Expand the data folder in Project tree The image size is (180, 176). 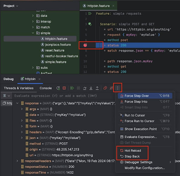point(33,16)
